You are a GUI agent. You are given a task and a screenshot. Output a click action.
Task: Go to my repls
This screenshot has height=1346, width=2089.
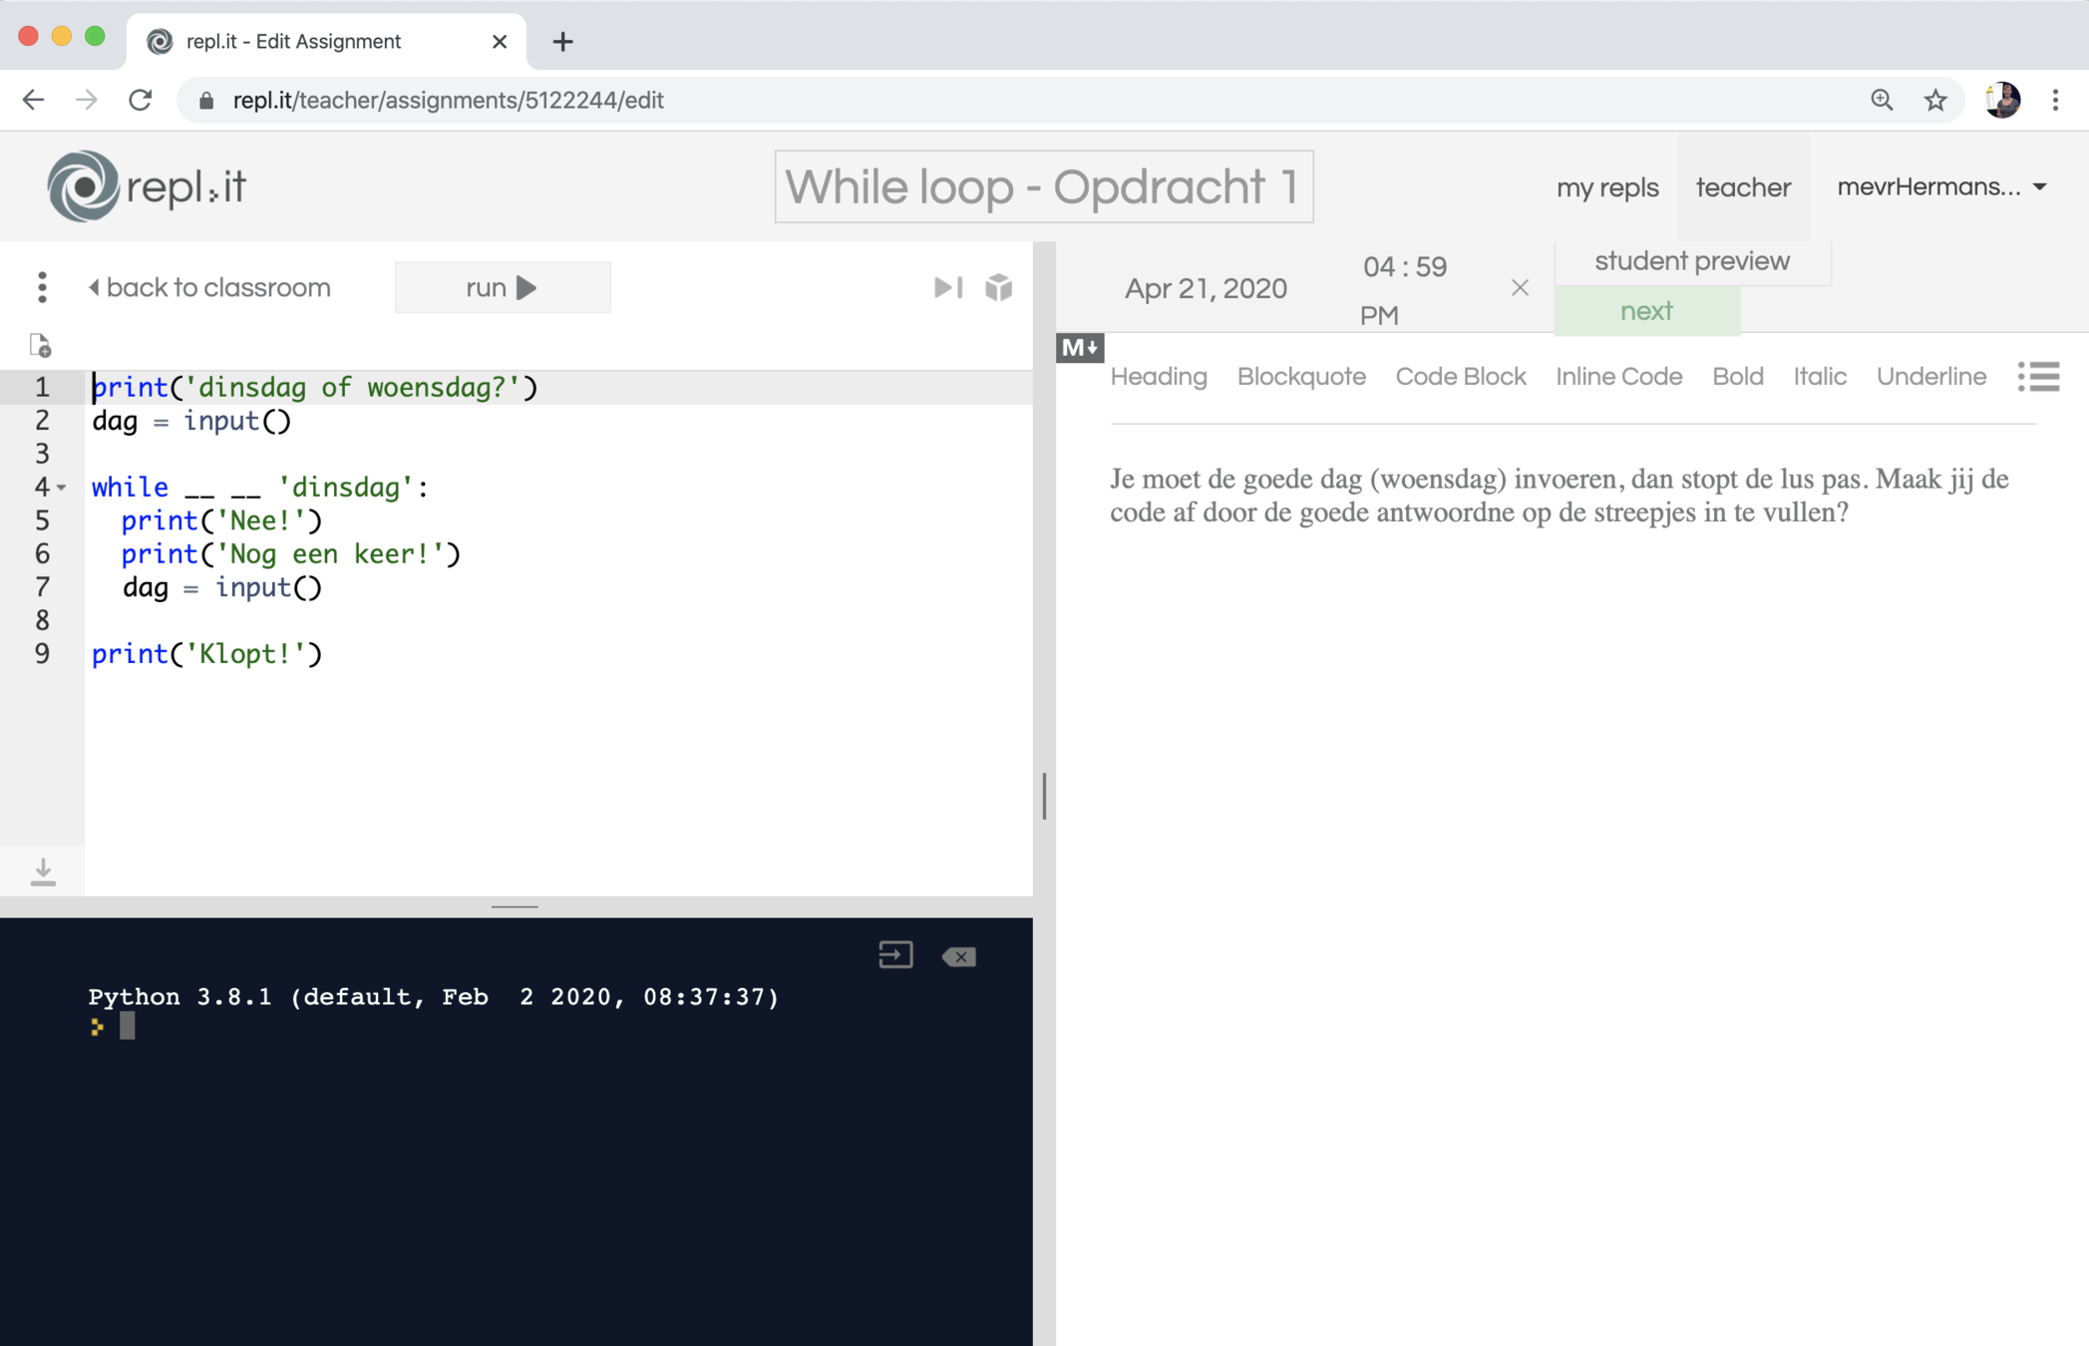[1607, 187]
